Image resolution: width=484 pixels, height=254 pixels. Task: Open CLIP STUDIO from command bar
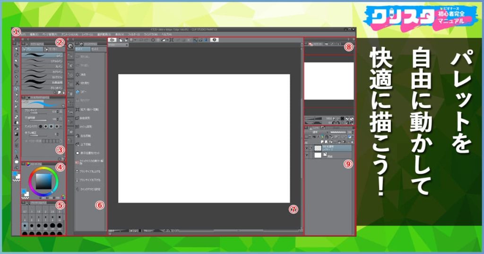click(112, 40)
